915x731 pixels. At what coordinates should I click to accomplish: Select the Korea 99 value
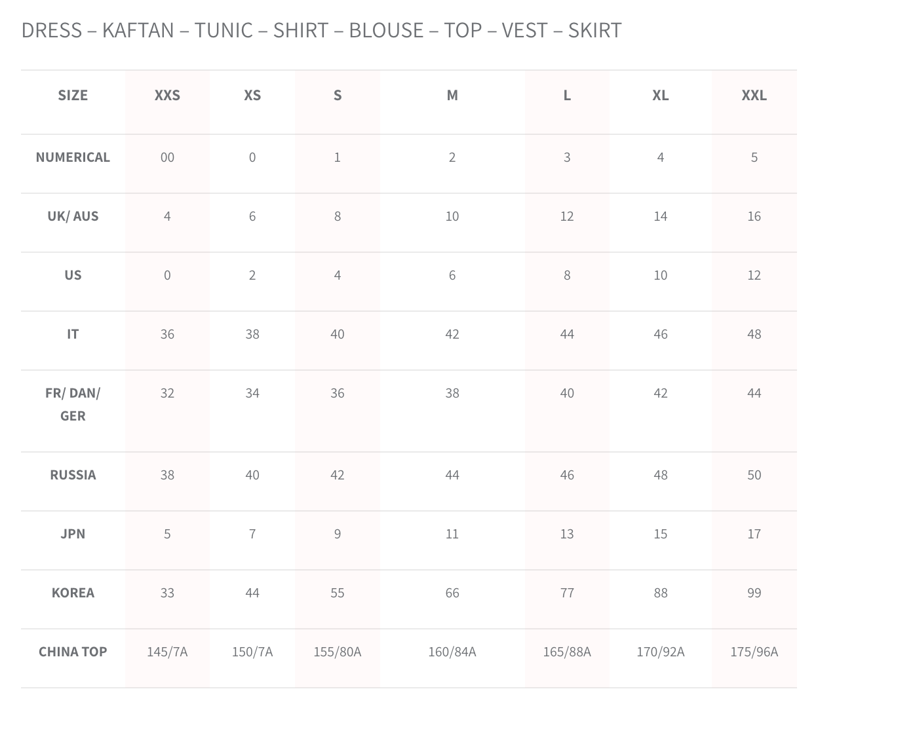click(x=754, y=593)
